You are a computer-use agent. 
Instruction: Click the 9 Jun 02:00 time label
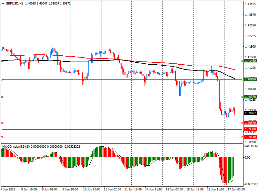[x=50, y=189]
